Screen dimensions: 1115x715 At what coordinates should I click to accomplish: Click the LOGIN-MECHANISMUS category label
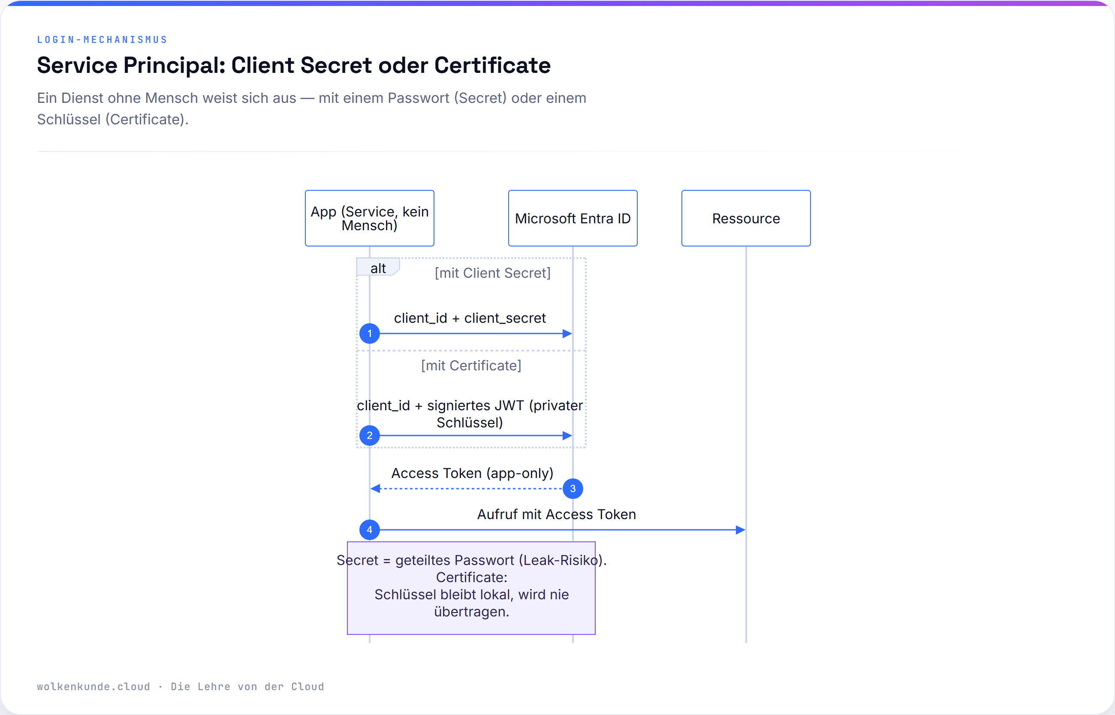pos(102,39)
